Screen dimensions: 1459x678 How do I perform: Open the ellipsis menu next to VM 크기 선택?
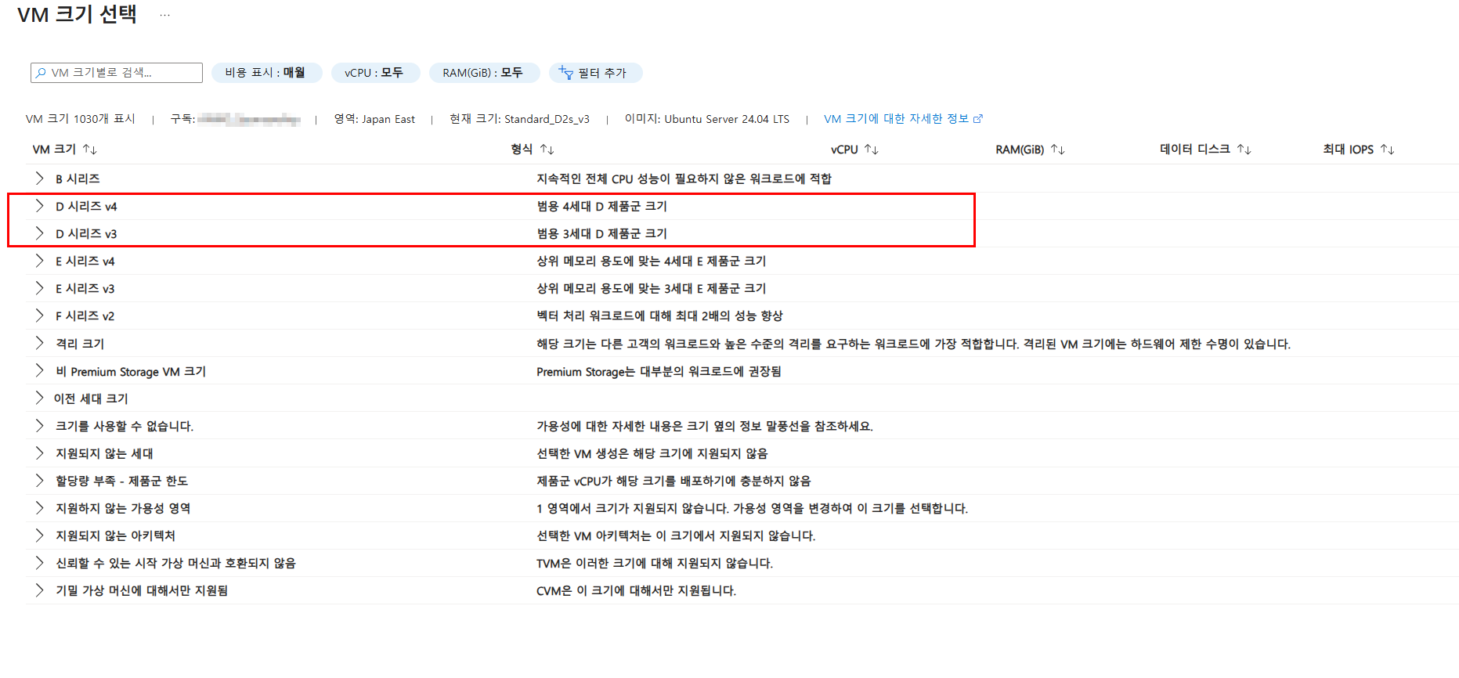pyautogui.click(x=164, y=15)
